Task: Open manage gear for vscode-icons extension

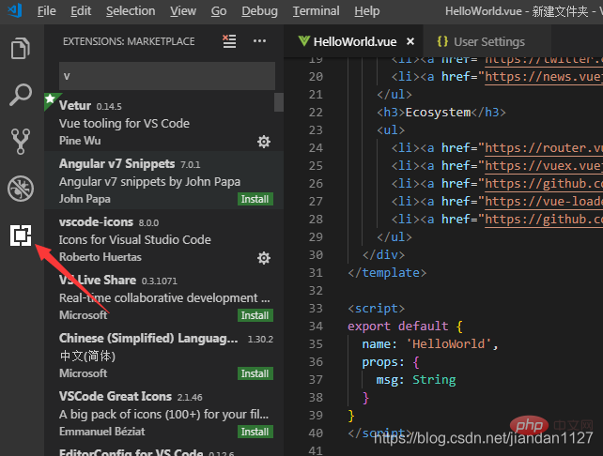Action: click(264, 258)
